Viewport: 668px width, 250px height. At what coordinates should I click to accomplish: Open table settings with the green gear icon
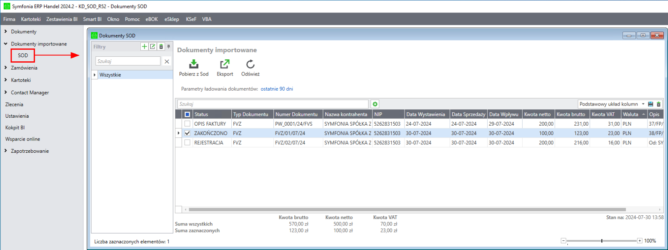(x=375, y=104)
